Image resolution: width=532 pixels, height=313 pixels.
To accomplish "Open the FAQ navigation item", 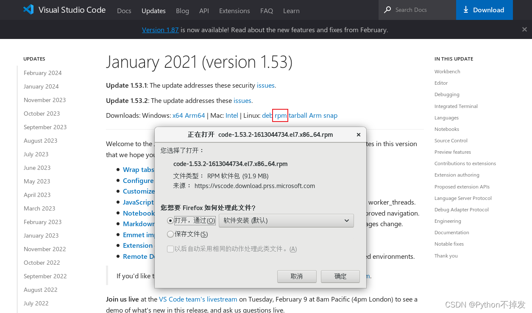I will 267,11.
